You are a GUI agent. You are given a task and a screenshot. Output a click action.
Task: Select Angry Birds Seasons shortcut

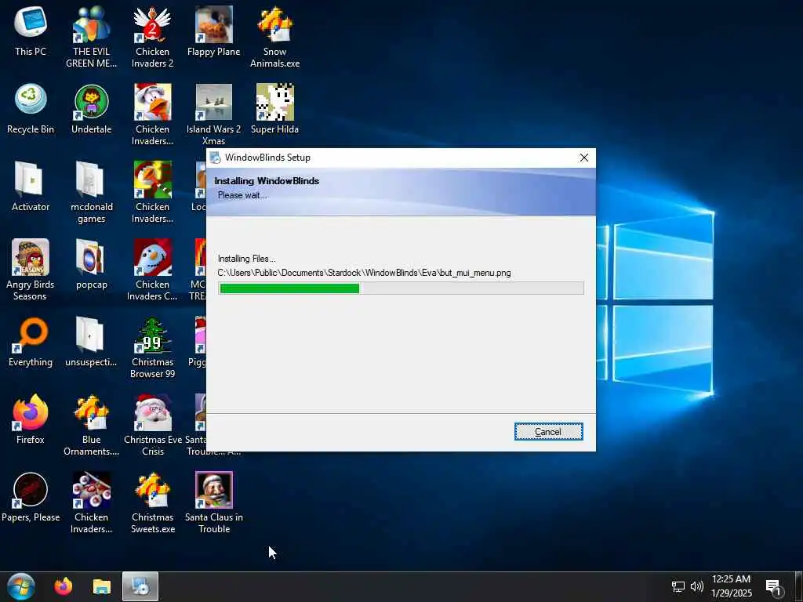click(x=31, y=270)
